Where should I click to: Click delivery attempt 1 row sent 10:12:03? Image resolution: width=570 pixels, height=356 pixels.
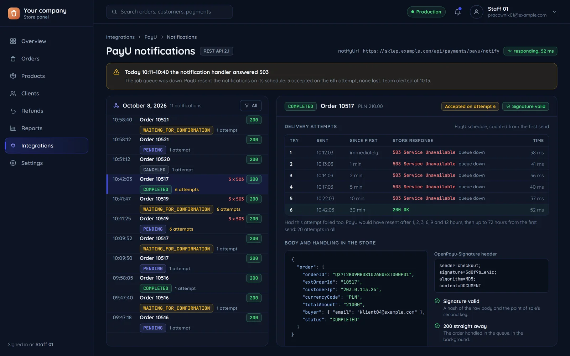point(416,152)
